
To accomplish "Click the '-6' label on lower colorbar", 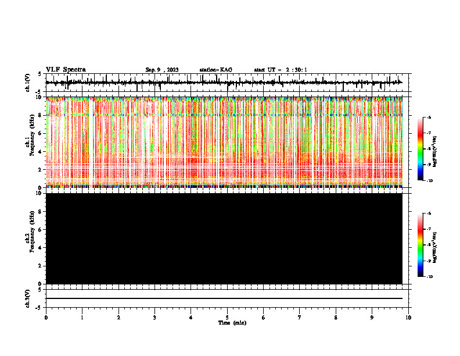I will (429, 213).
